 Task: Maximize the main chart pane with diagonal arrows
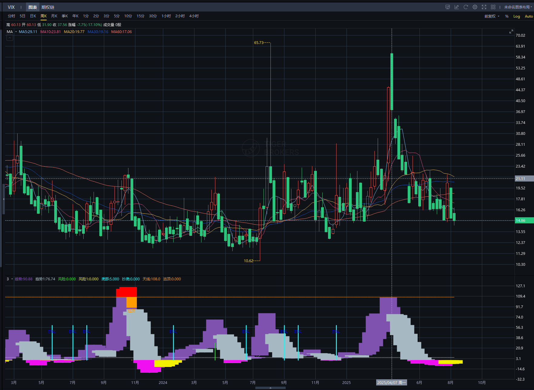511,32
